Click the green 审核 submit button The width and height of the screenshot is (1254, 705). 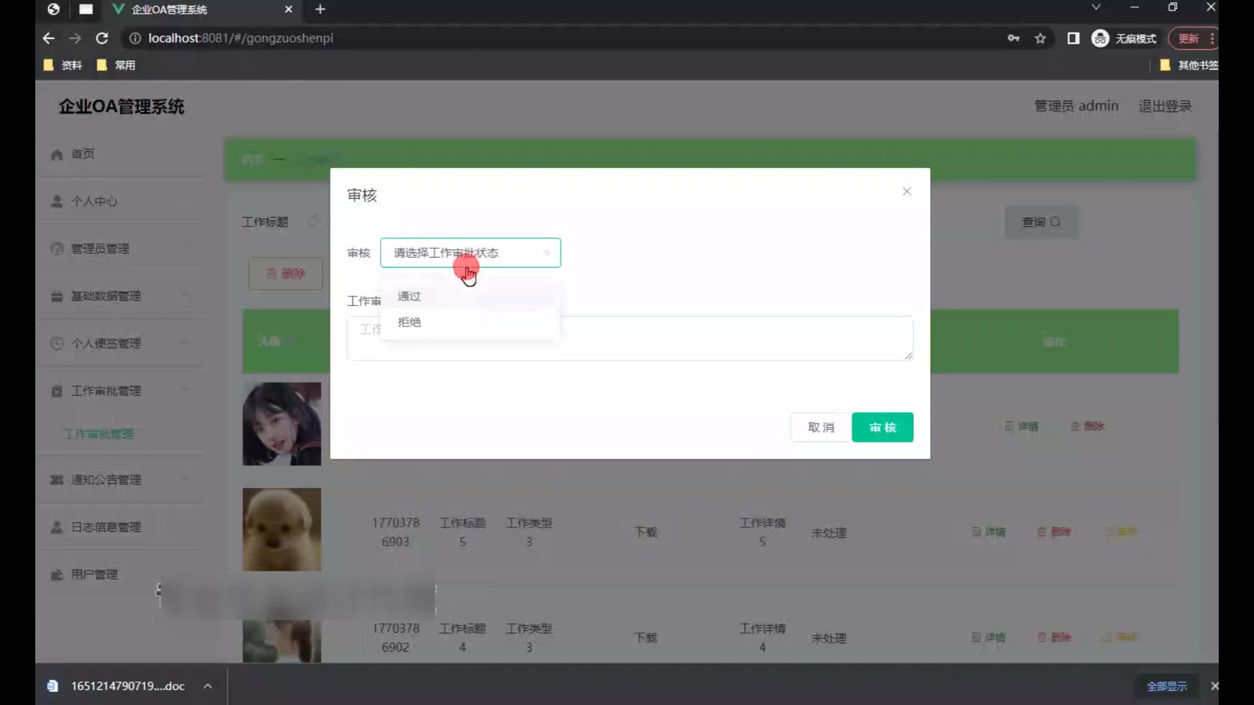tap(882, 428)
